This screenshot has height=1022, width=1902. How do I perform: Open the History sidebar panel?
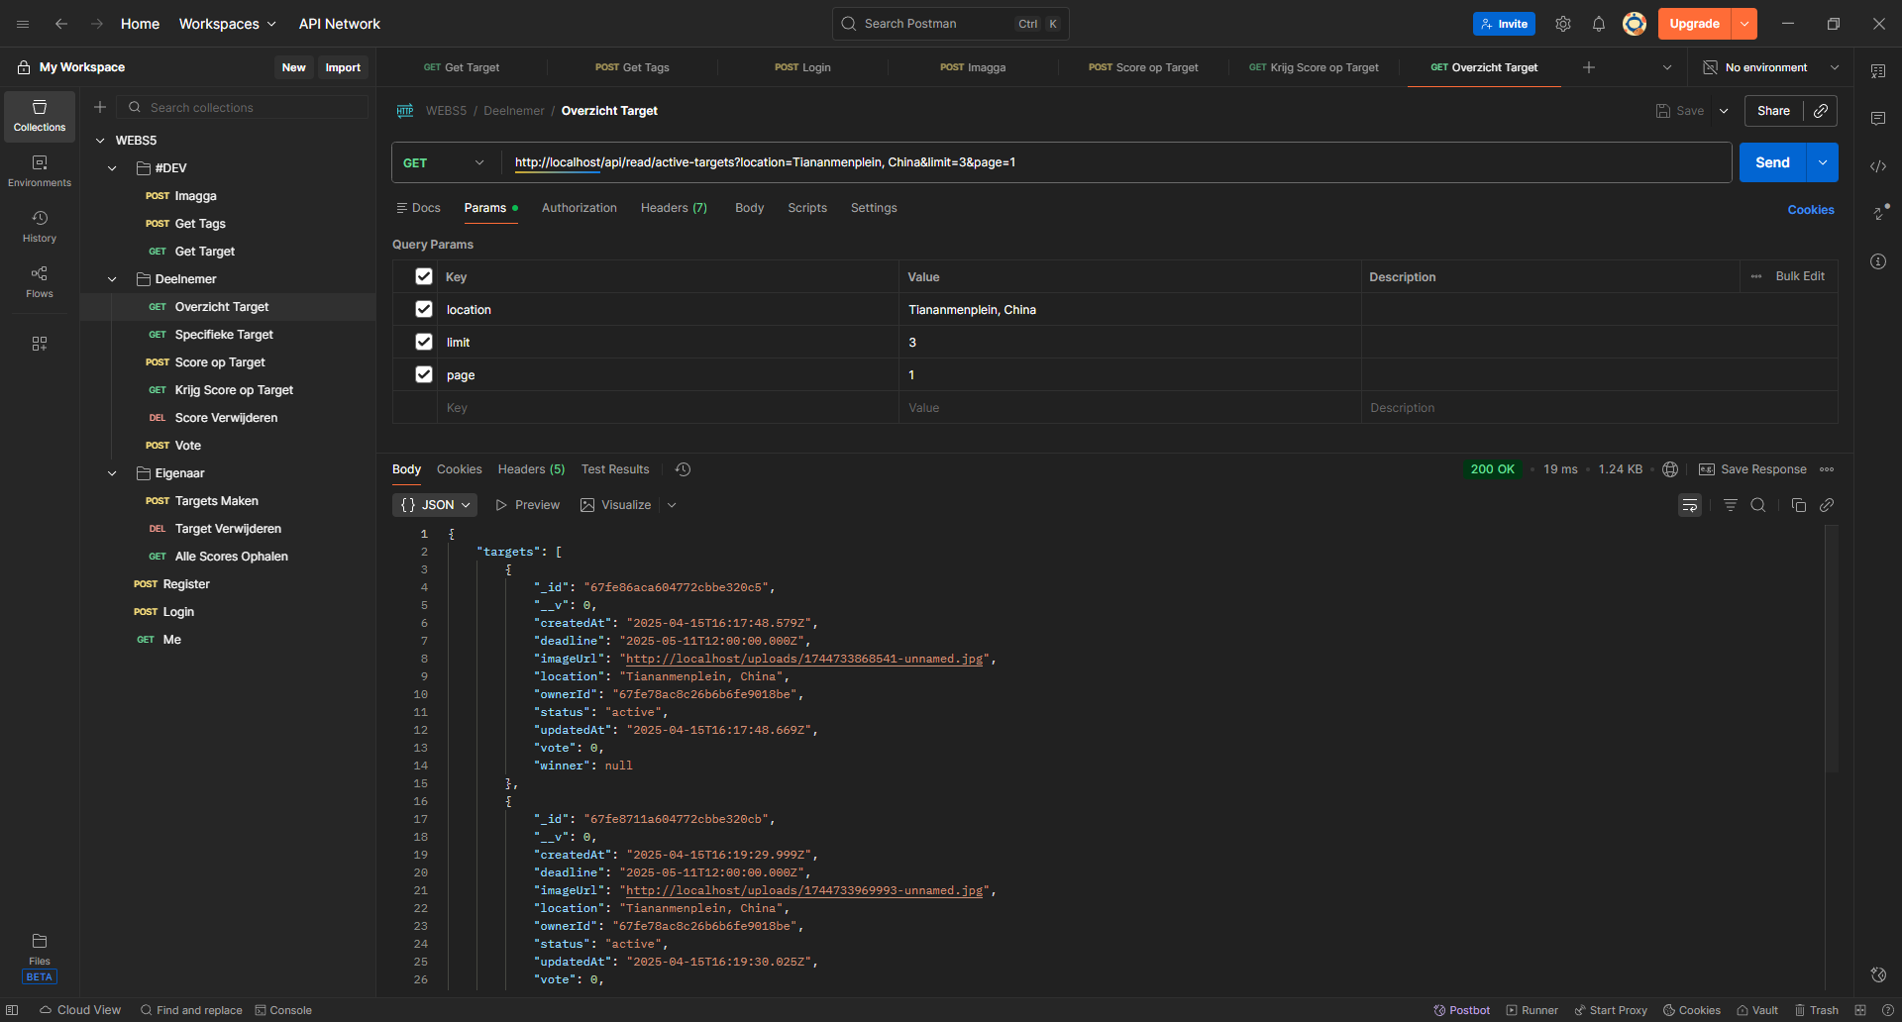39,225
